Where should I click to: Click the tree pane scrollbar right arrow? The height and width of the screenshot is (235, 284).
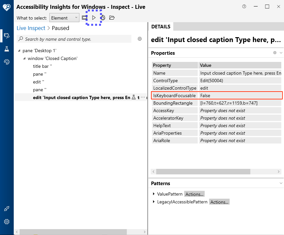pos(144,232)
